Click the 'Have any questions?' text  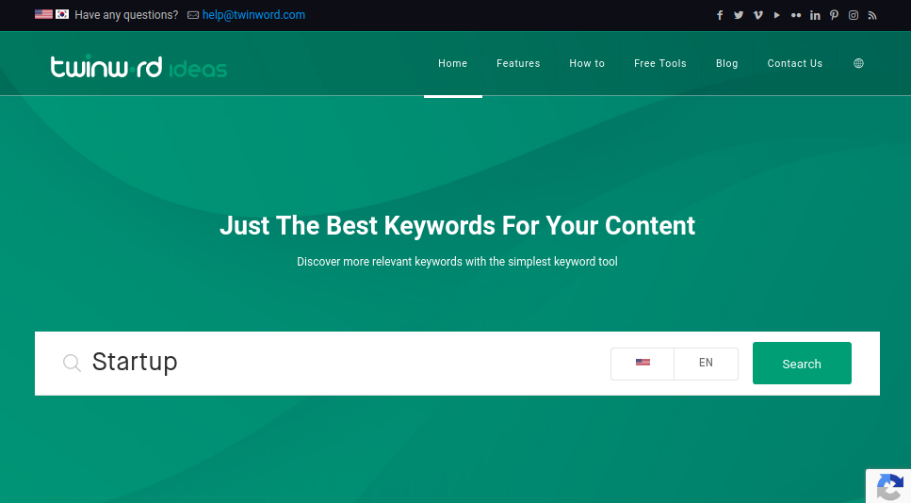coord(126,15)
